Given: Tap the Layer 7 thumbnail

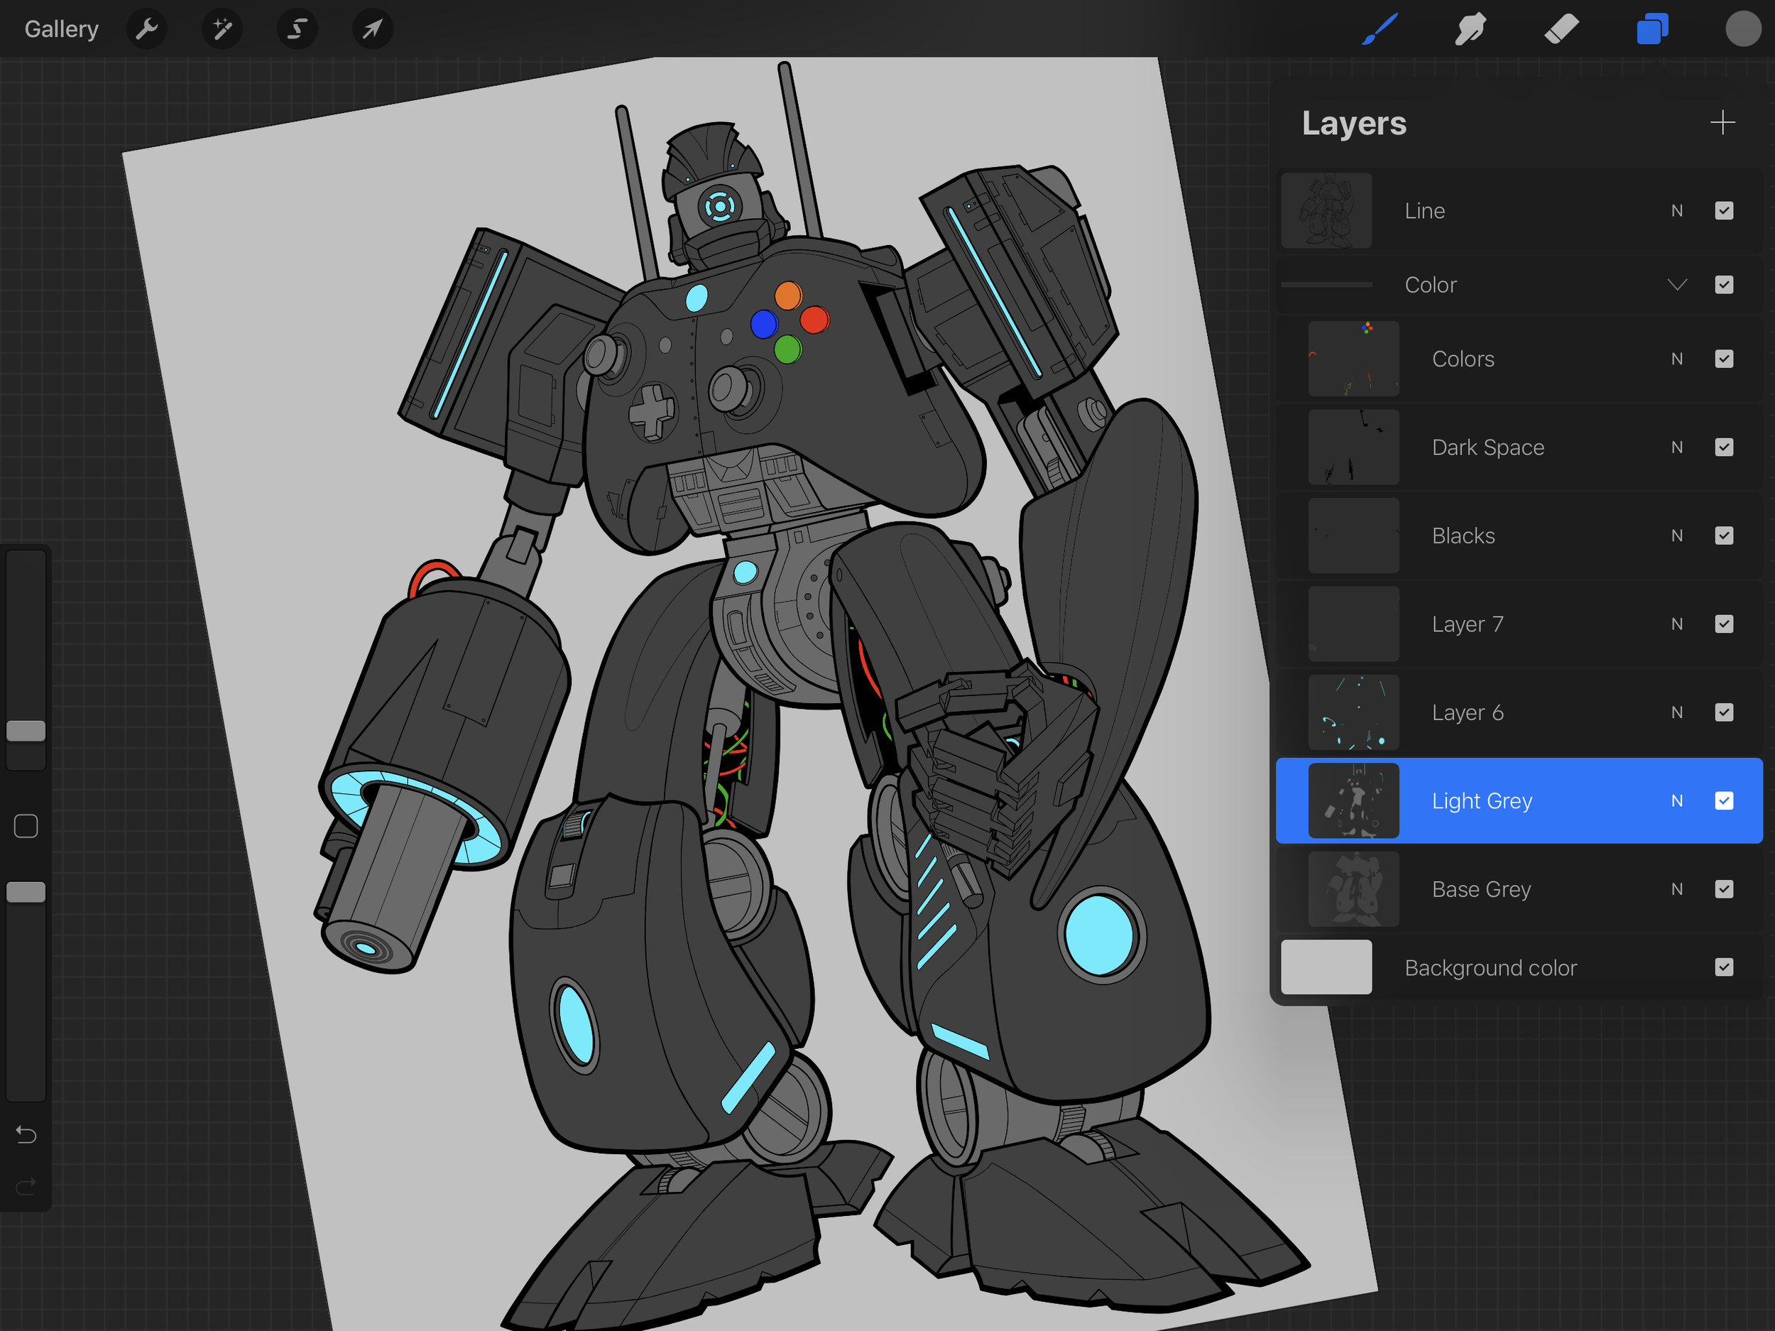Looking at the screenshot, I should pyautogui.click(x=1354, y=624).
